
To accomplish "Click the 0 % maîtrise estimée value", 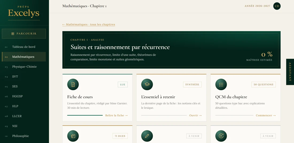I will tap(267, 54).
